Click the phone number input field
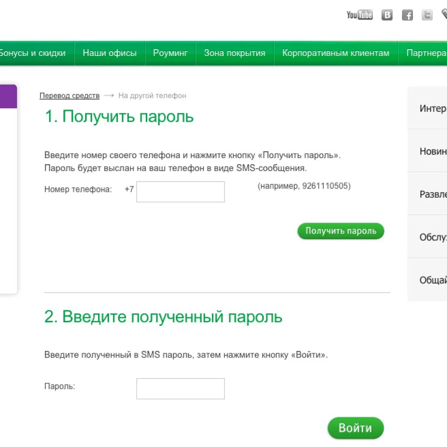This screenshot has width=447, height=447. (x=180, y=192)
